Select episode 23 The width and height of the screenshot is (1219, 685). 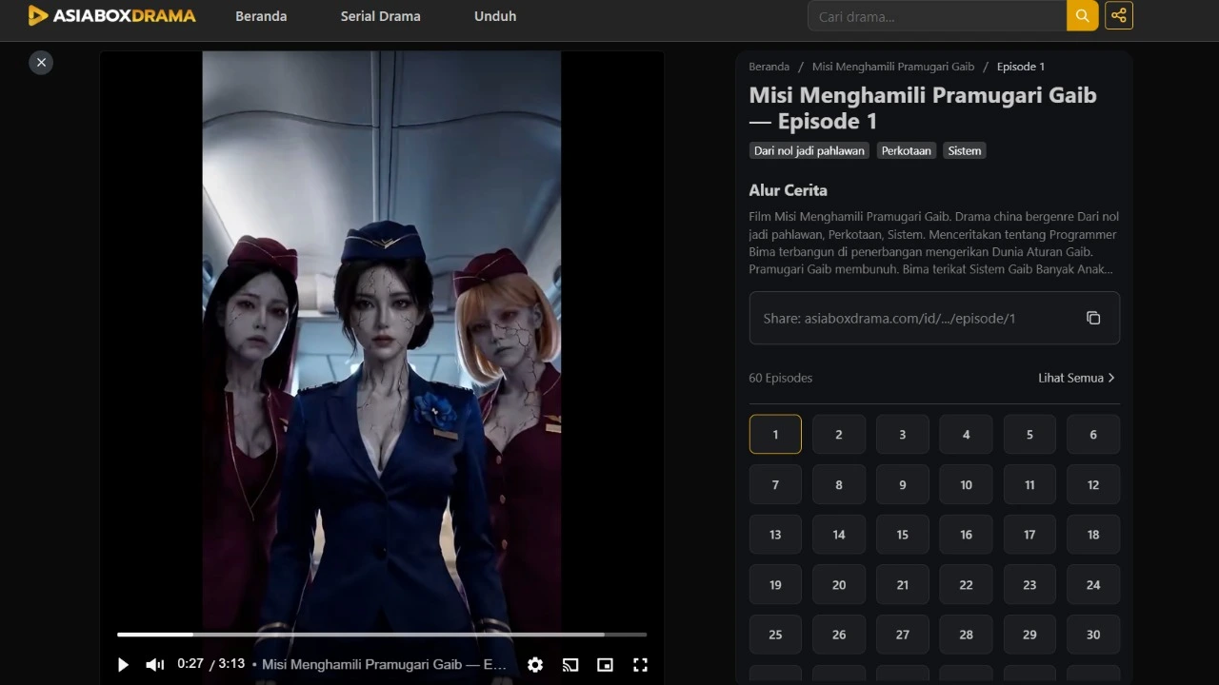click(x=1029, y=585)
